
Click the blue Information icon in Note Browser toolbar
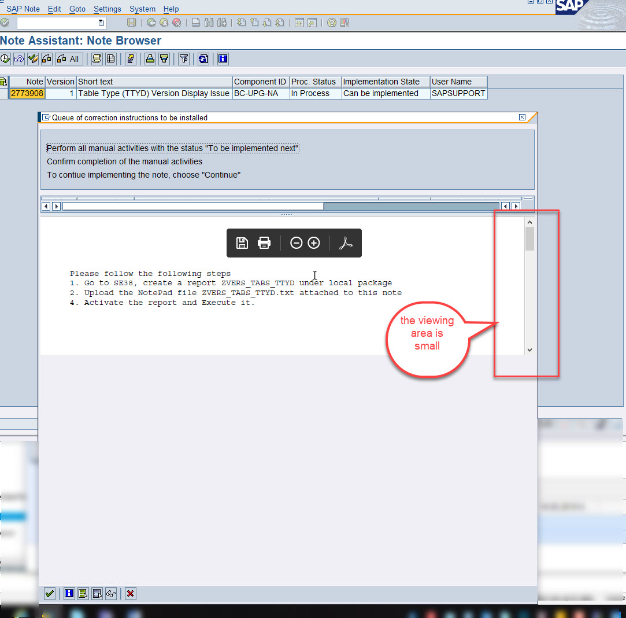click(x=223, y=59)
